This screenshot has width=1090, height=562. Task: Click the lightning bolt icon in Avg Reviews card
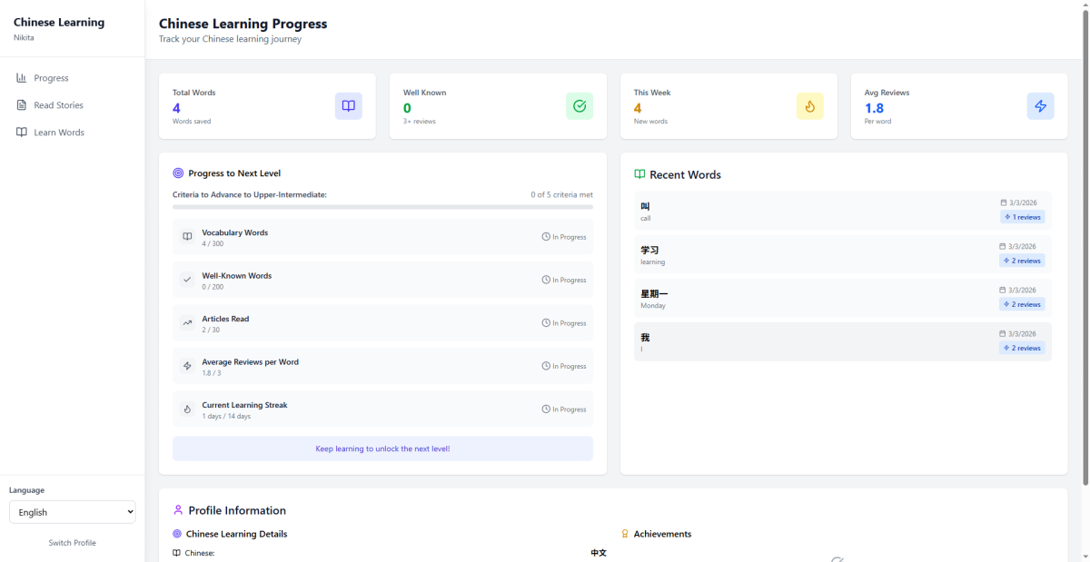tap(1040, 106)
